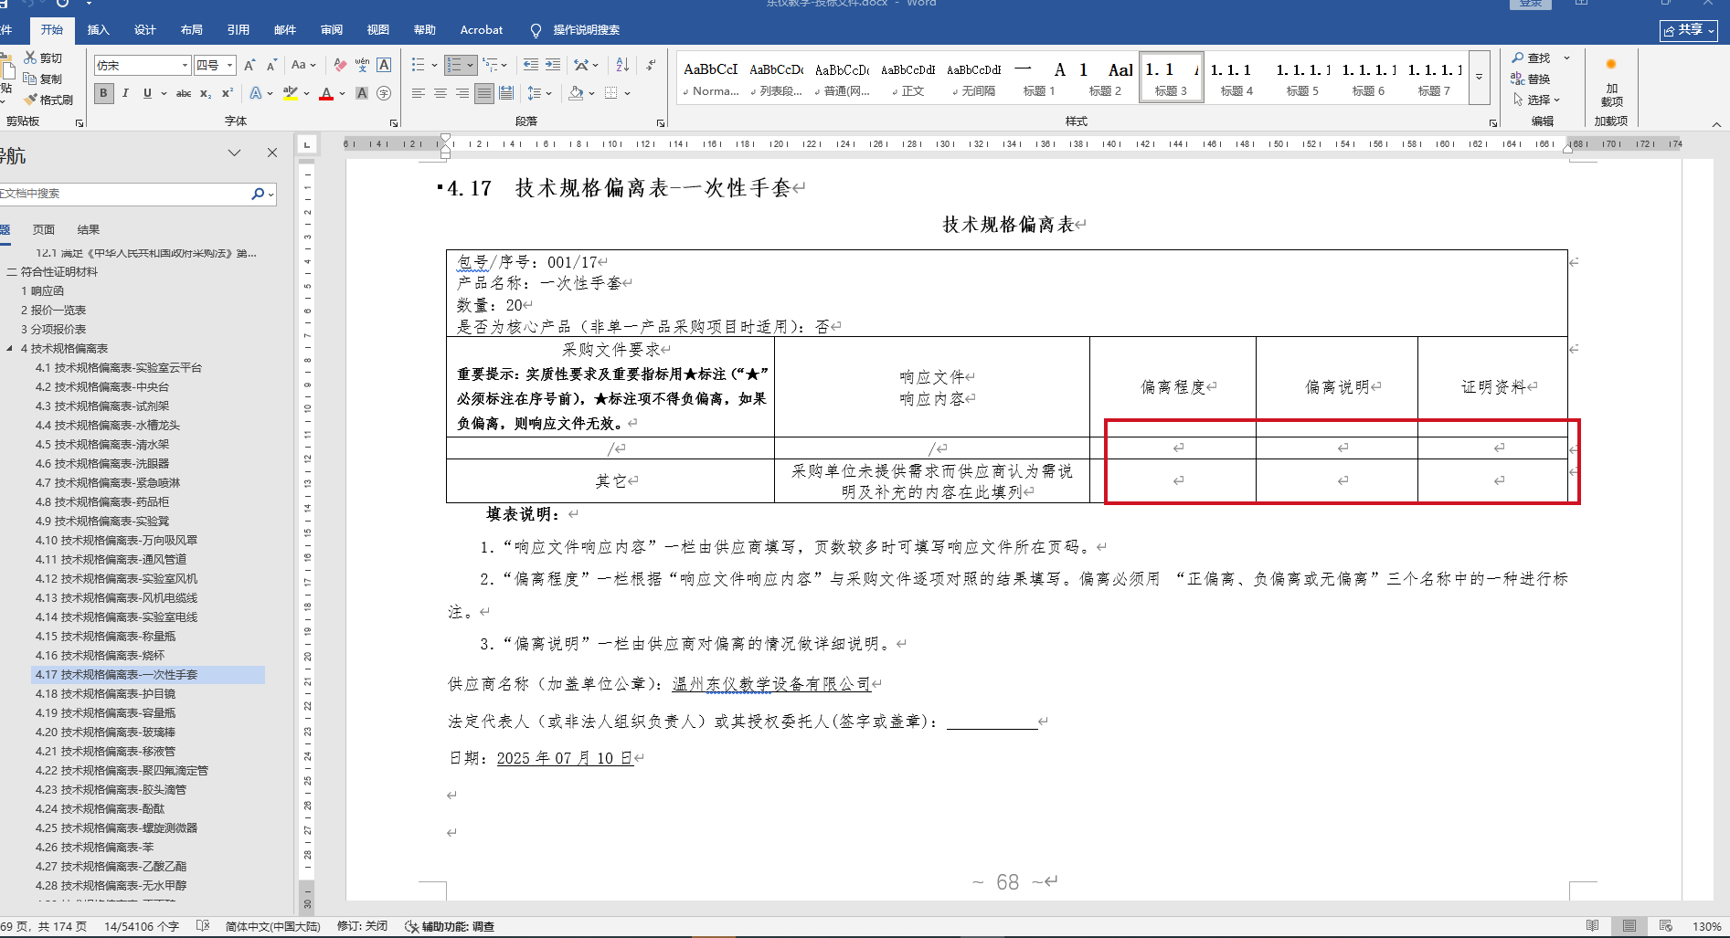Screen dimensions: 1730x938
Task: Toggle Underline formatting
Action: (147, 93)
